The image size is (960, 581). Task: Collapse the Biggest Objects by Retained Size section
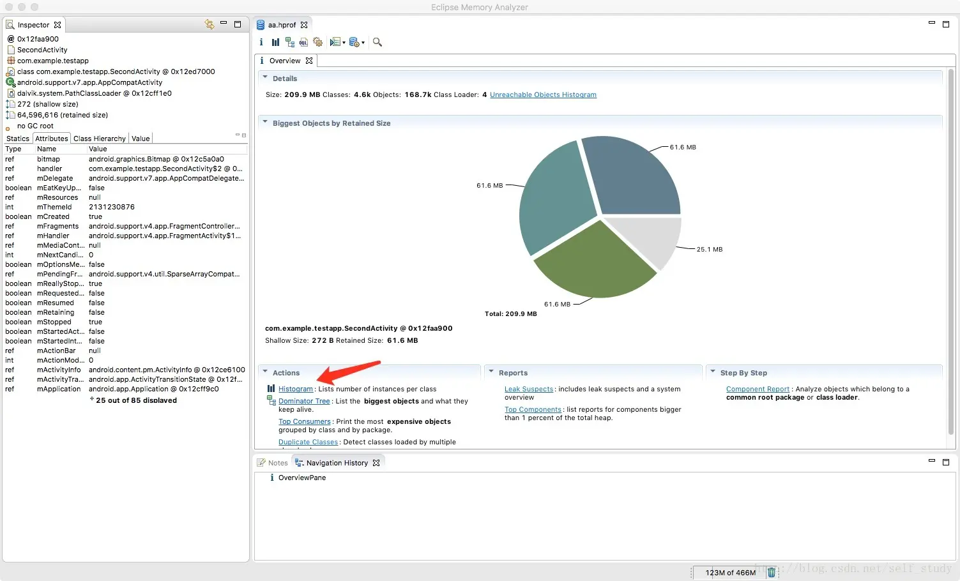point(265,123)
